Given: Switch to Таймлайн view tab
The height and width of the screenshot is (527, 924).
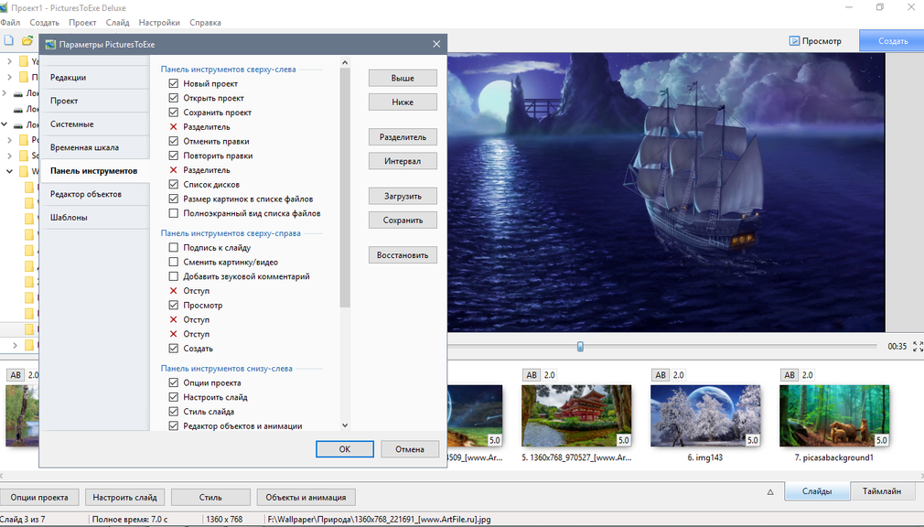Looking at the screenshot, I should pyautogui.click(x=882, y=491).
